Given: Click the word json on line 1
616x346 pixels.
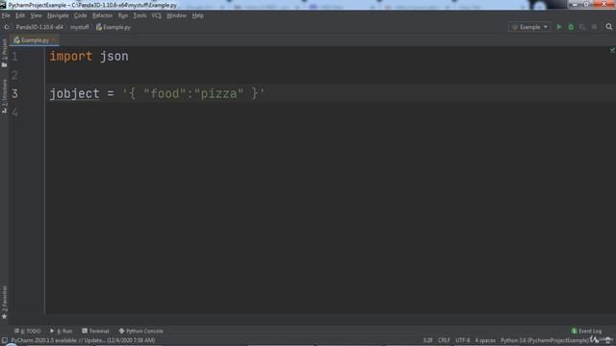Looking at the screenshot, I should click(114, 57).
